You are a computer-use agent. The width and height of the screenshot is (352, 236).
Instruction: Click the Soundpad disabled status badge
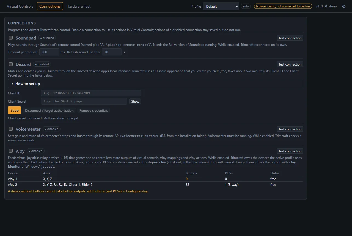point(47,38)
